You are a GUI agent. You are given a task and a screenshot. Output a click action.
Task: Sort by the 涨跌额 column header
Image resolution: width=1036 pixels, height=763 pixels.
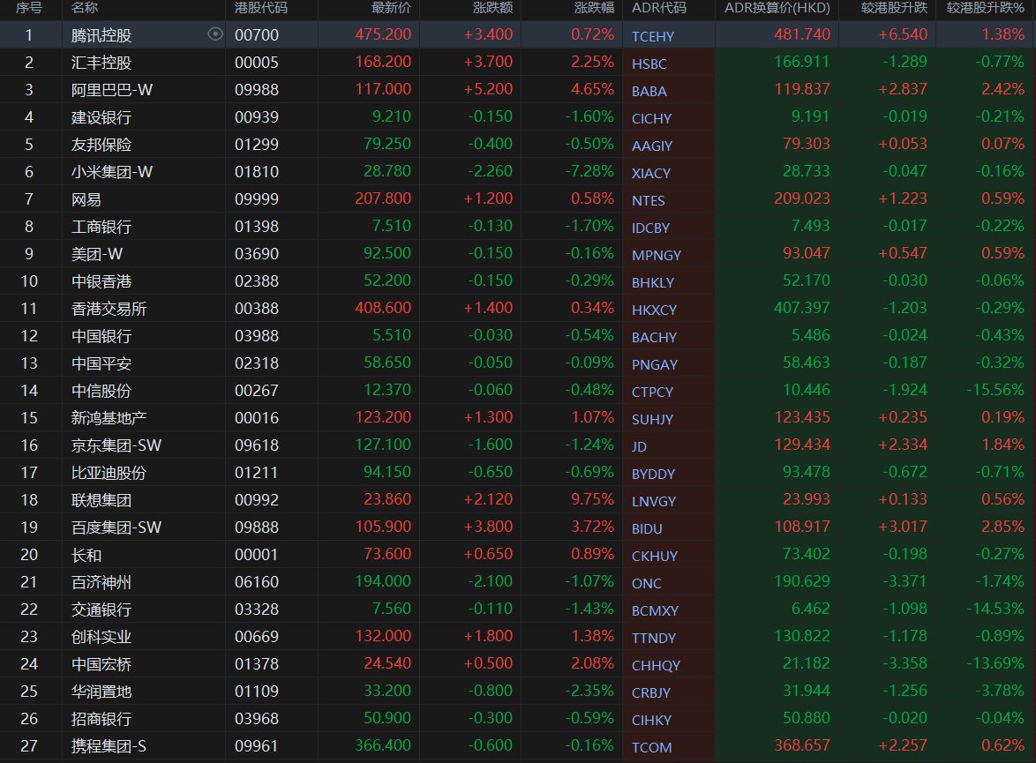tap(493, 7)
